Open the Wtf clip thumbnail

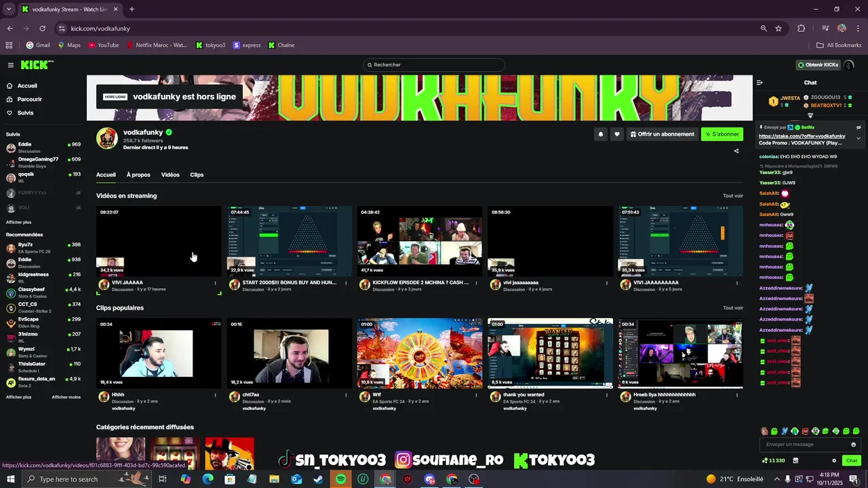[x=420, y=353]
